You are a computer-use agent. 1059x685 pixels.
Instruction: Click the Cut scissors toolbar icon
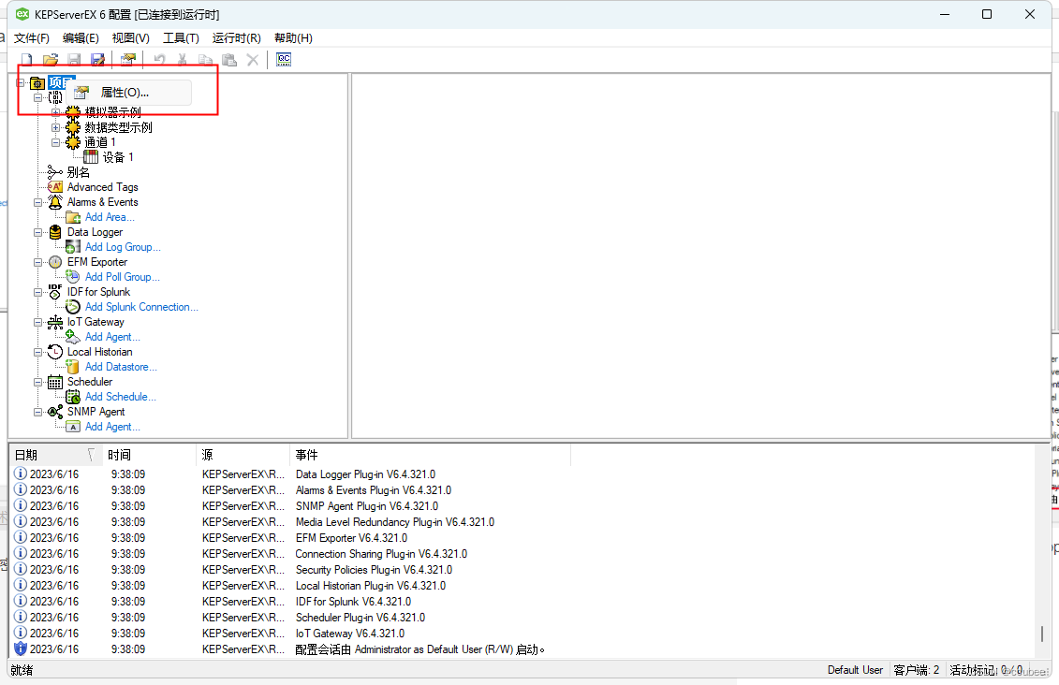coord(183,60)
